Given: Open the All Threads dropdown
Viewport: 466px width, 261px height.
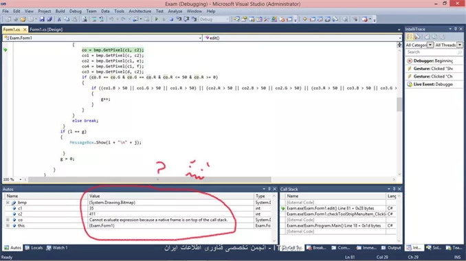Looking at the screenshot, I should tap(459, 45).
